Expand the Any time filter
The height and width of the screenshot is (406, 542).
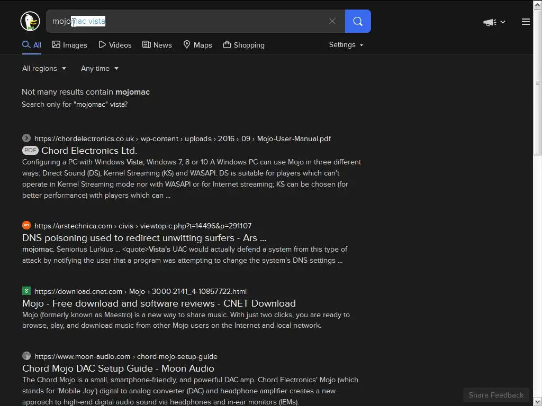pos(100,68)
